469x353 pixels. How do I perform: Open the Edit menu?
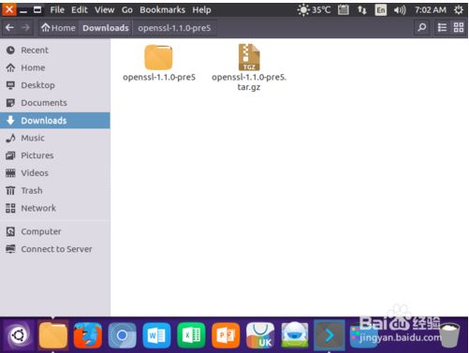[80, 10]
